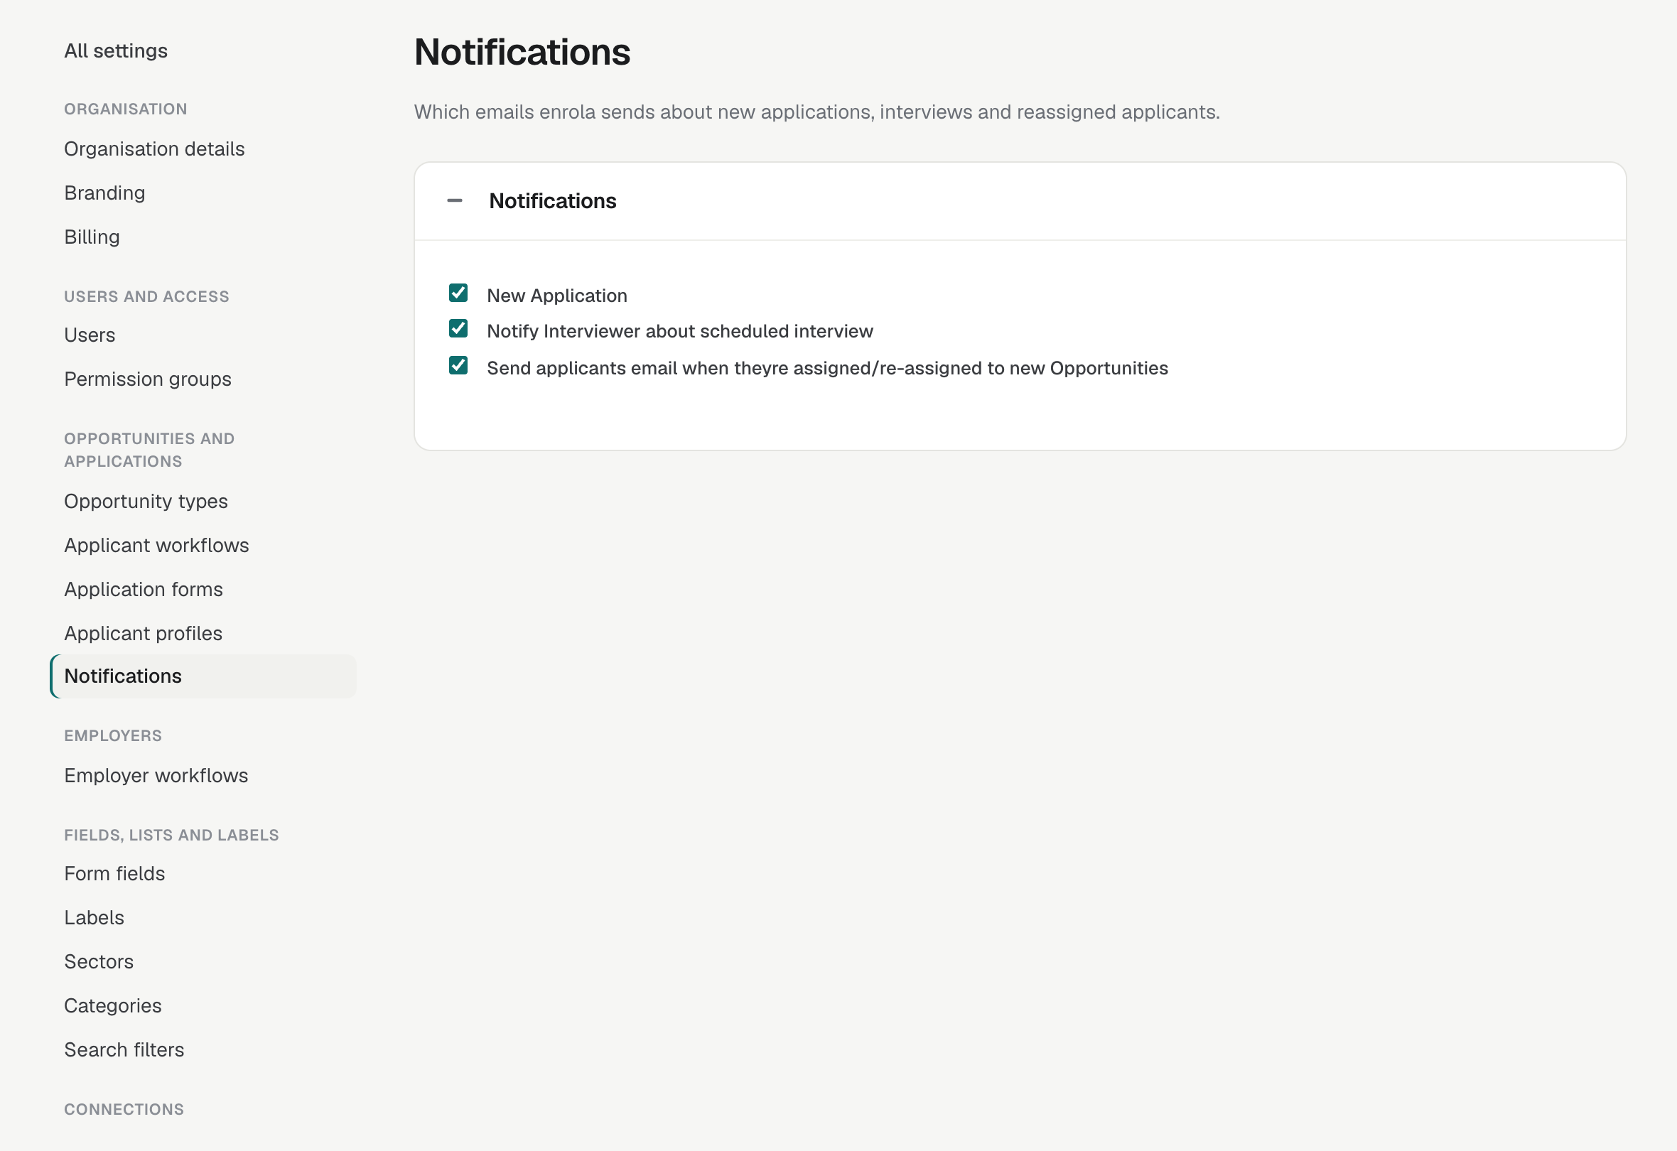
Task: Click the Notify Interviewer about scheduled interview label
Action: tap(680, 331)
